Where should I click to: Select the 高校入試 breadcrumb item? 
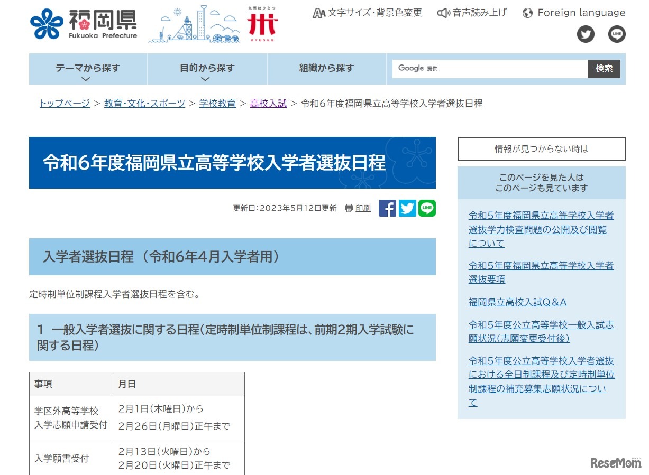(268, 104)
